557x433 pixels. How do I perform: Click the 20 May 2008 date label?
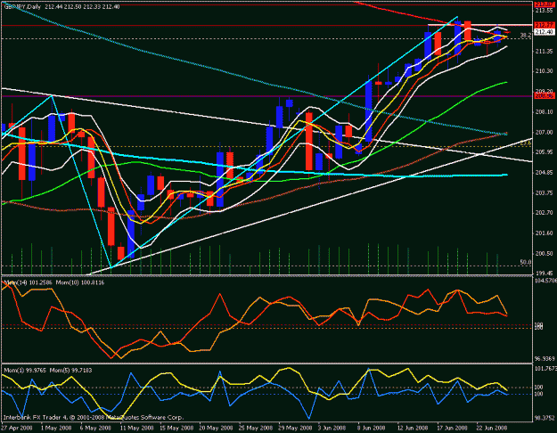coord(216,428)
